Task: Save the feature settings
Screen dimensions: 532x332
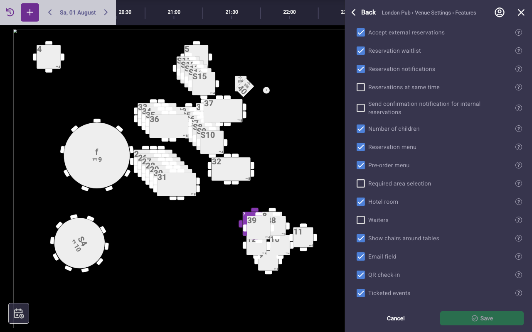Action: [x=482, y=318]
